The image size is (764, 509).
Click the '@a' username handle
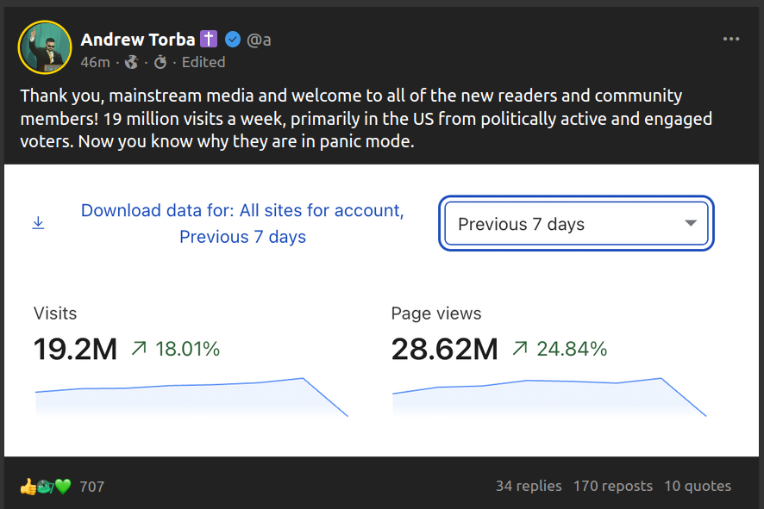(x=260, y=39)
